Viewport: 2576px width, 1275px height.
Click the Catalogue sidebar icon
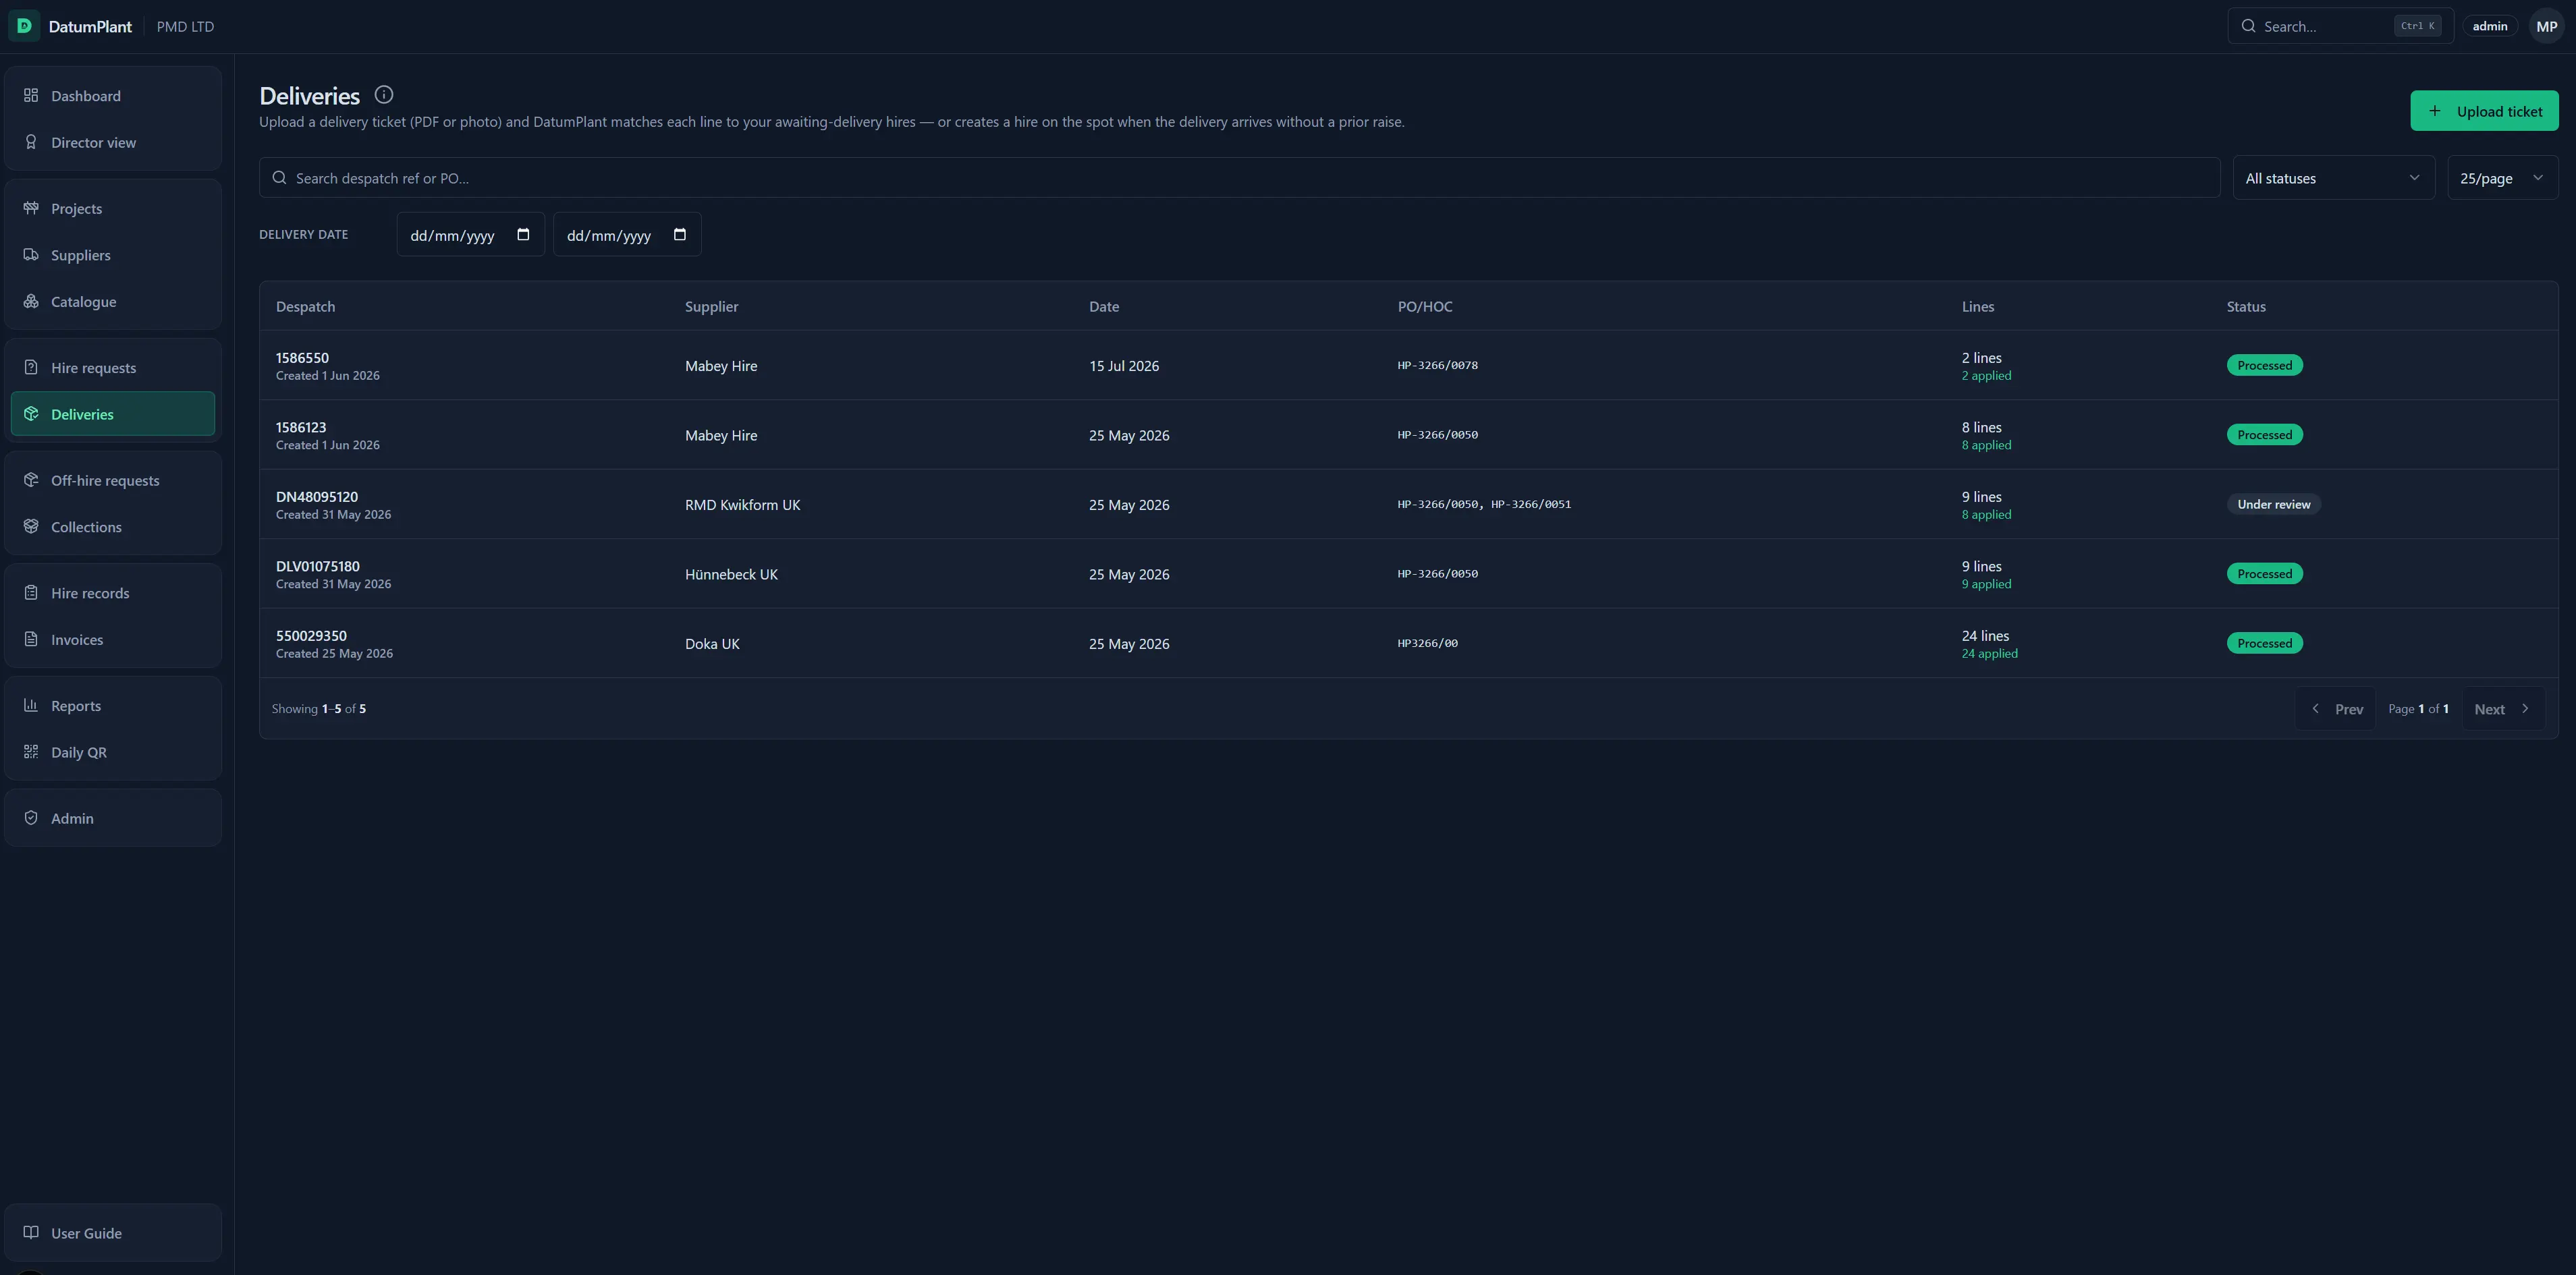tap(31, 301)
